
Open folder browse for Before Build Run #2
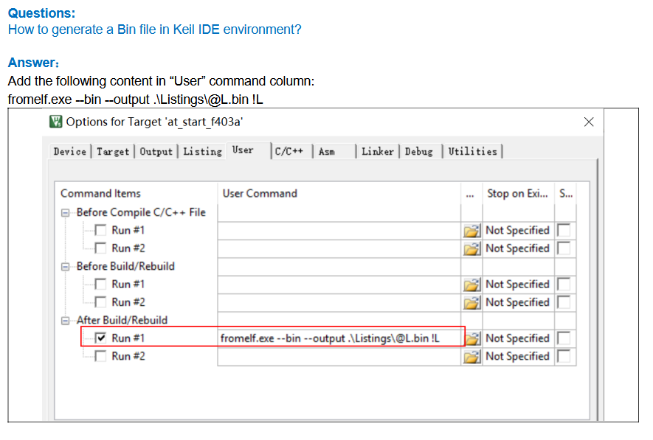pos(471,302)
